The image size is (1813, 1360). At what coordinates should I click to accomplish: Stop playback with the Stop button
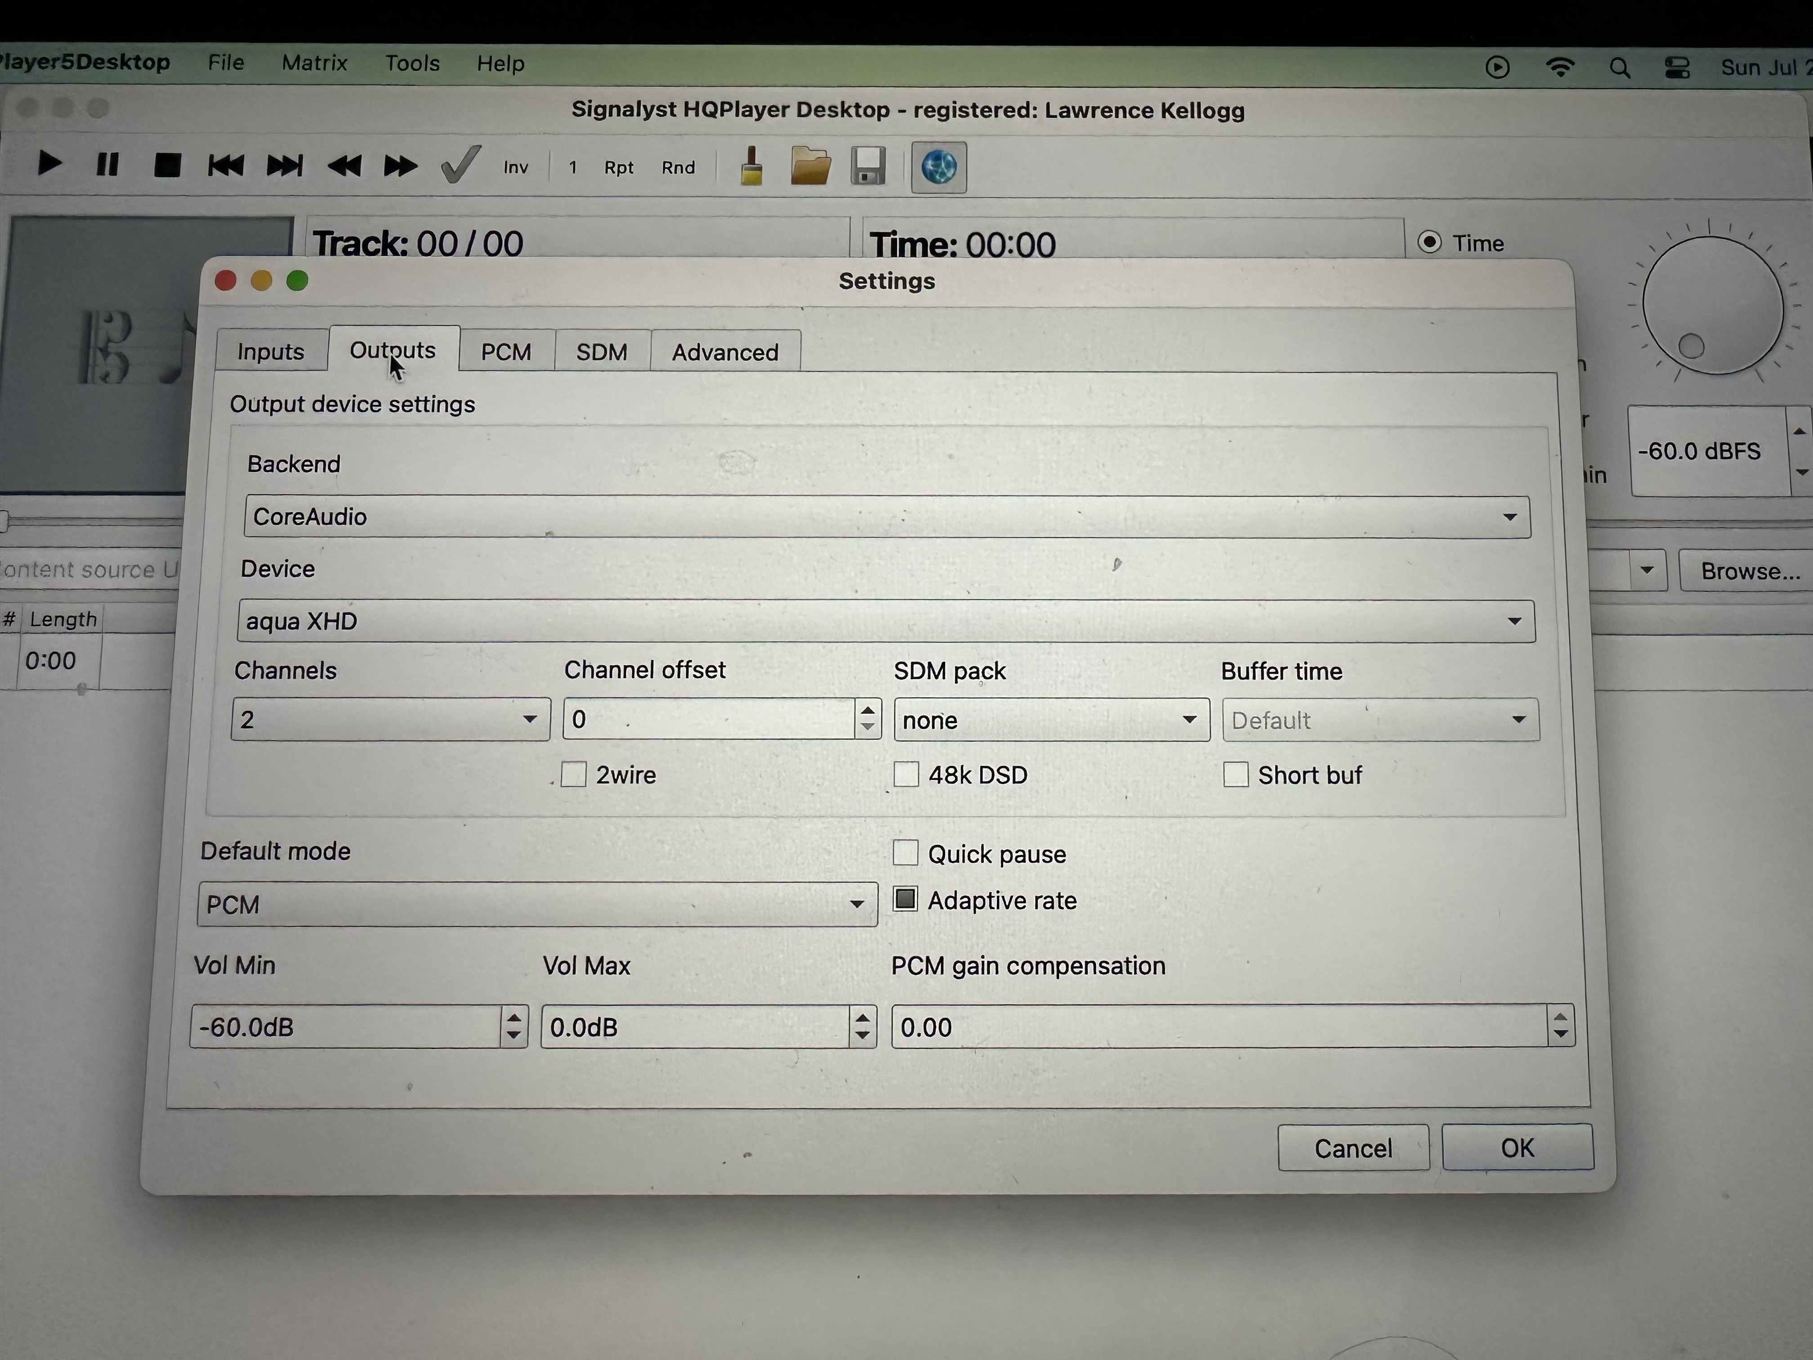[x=167, y=166]
